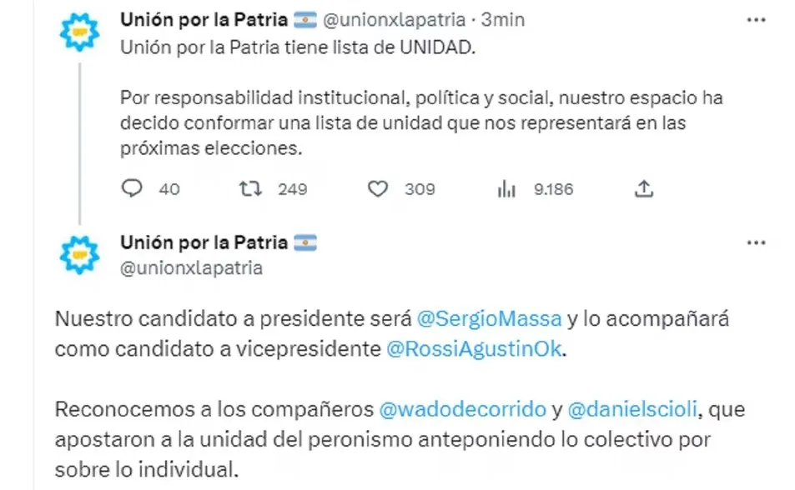Click the second tweet's Unión por la Patria name
Viewport: 795px width, 490px height.
(x=204, y=242)
